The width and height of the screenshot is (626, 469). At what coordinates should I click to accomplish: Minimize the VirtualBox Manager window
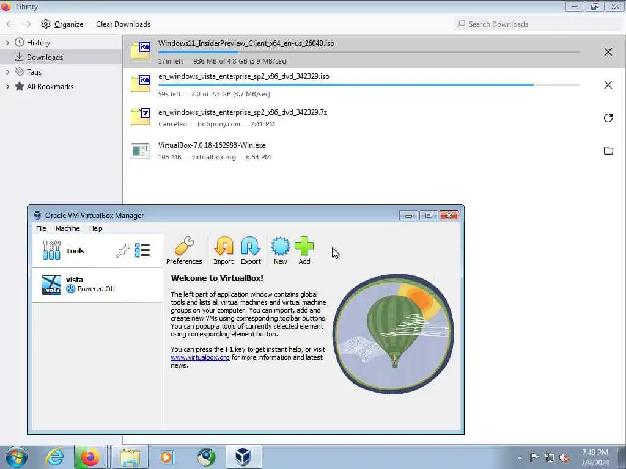(408, 216)
